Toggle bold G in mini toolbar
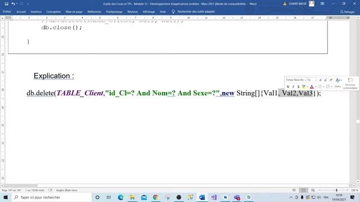The height and width of the screenshot is (202, 360). pos(288,86)
